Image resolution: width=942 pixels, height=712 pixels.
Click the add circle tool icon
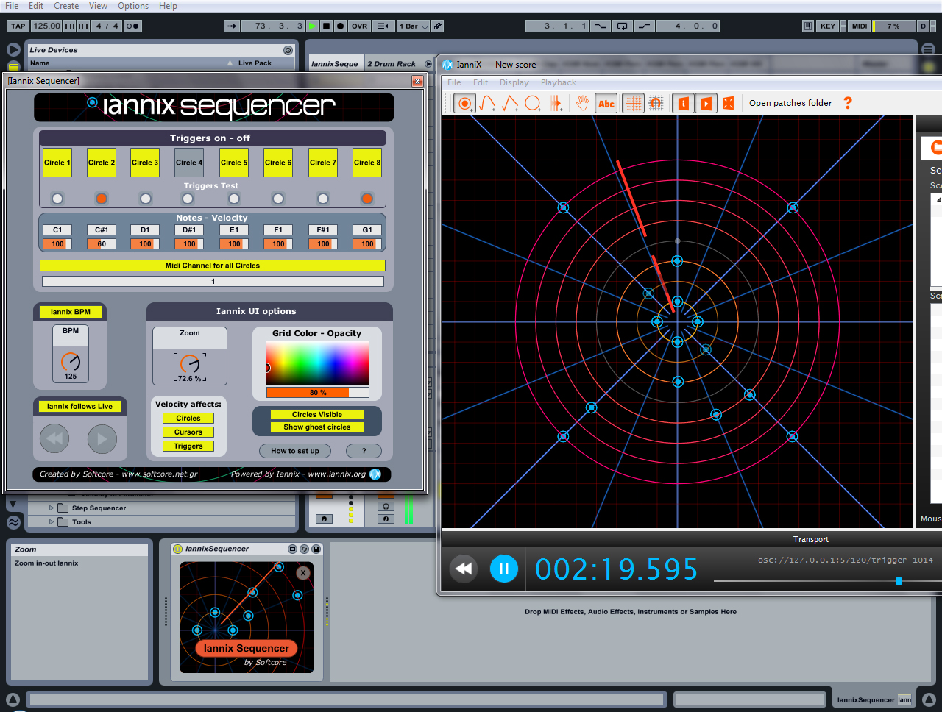[533, 104]
